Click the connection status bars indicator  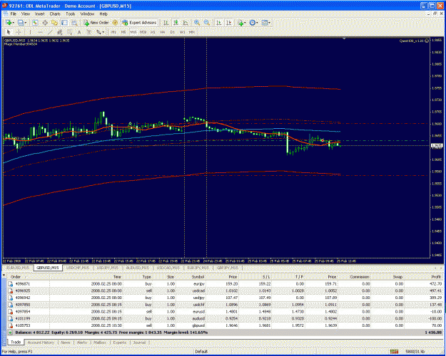click(x=394, y=352)
